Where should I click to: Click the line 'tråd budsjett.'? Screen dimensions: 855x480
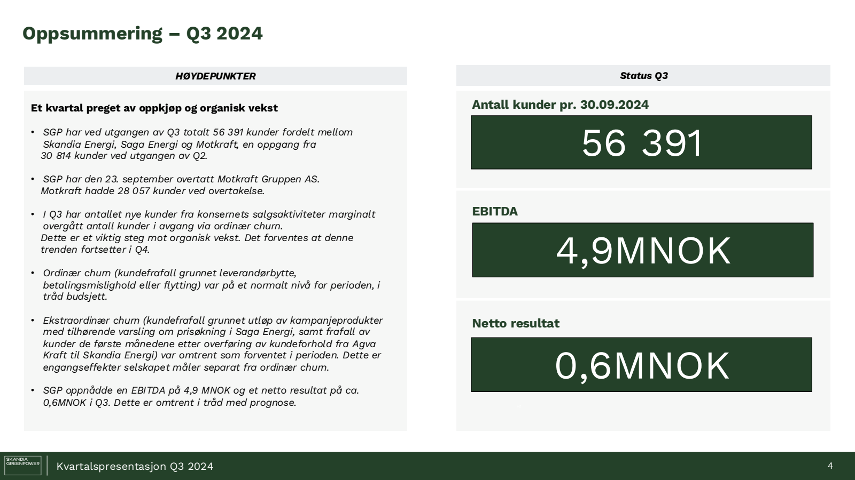pyautogui.click(x=75, y=297)
